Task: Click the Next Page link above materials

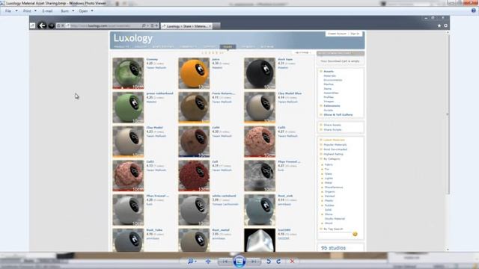Action: (x=302, y=53)
